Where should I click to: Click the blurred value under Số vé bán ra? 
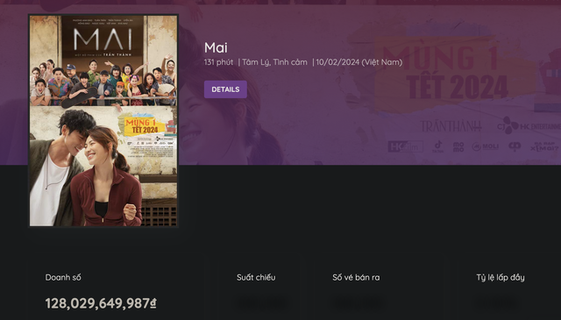(x=357, y=303)
